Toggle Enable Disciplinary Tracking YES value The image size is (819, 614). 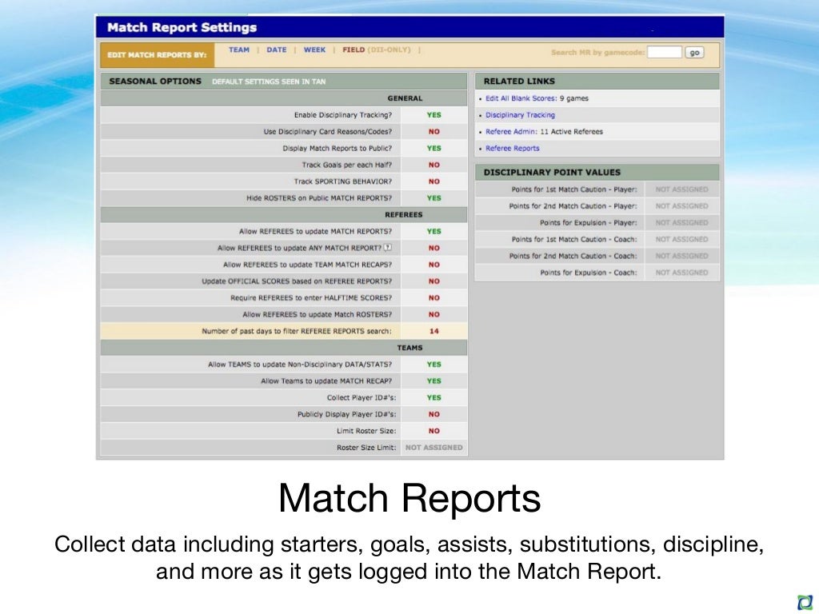[433, 115]
